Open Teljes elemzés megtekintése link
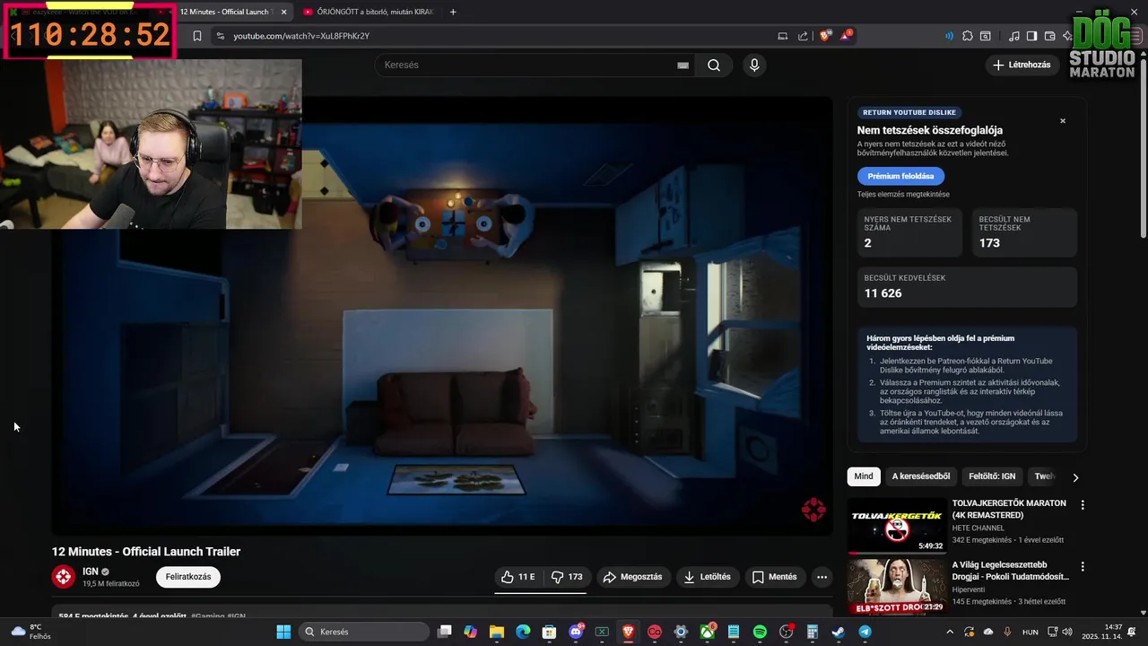1148x646 pixels. point(903,194)
